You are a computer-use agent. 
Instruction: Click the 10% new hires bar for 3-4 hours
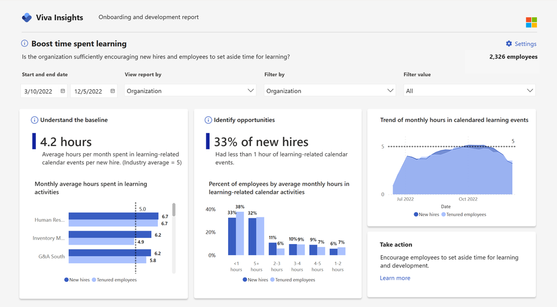(x=293, y=250)
